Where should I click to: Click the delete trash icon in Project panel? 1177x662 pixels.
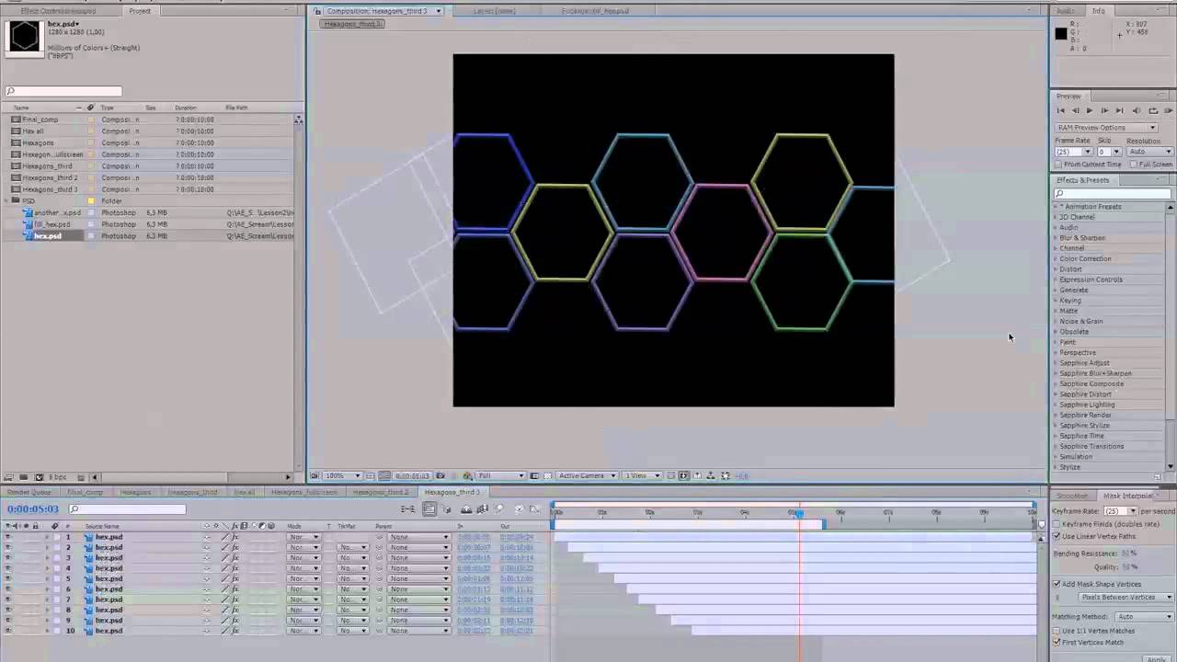click(81, 477)
